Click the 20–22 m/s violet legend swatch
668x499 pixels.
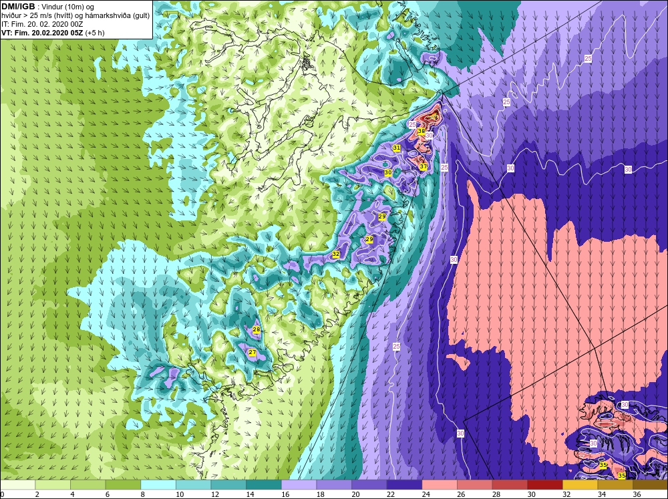pyautogui.click(x=369, y=484)
